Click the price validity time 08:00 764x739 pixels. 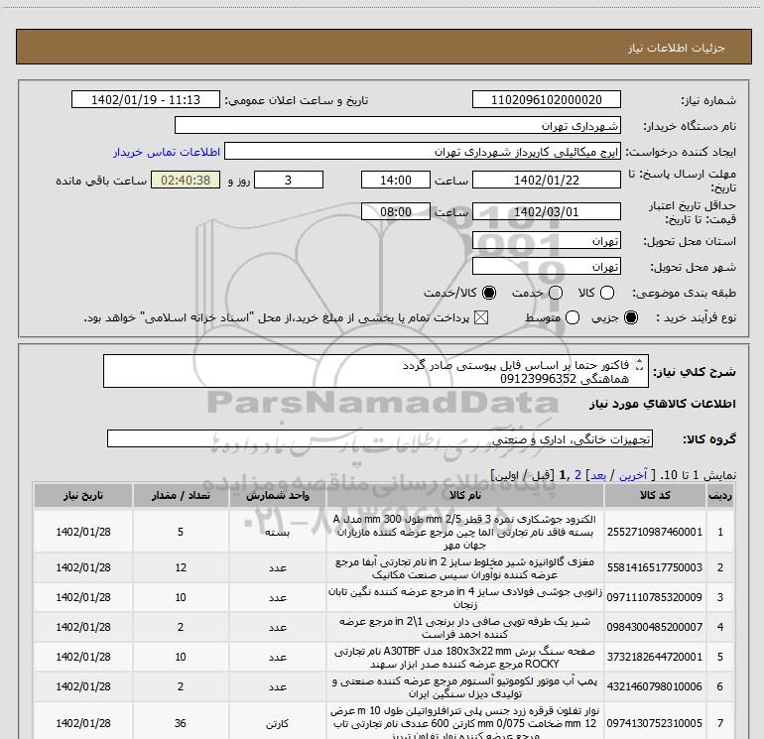pos(396,211)
